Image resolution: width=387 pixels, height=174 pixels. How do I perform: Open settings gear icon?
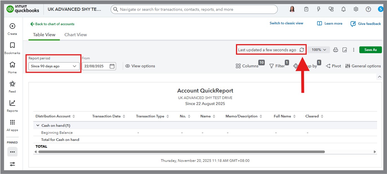pyautogui.click(x=356, y=9)
